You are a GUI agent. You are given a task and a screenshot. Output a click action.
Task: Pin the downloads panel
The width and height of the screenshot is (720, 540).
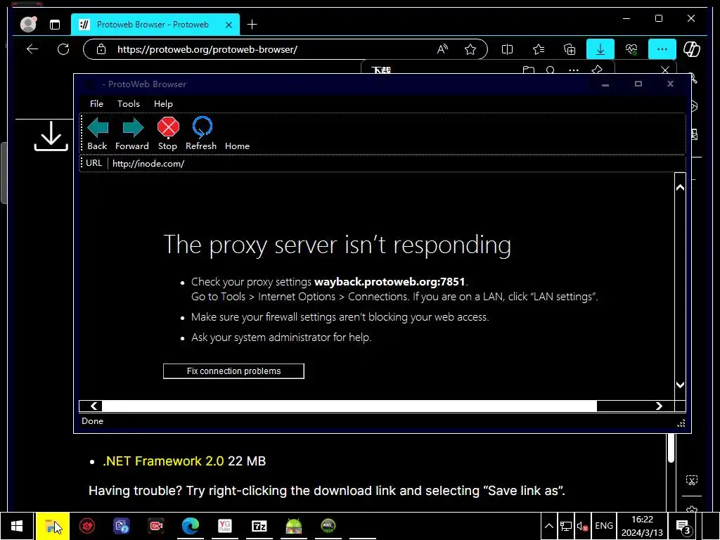[x=597, y=70]
